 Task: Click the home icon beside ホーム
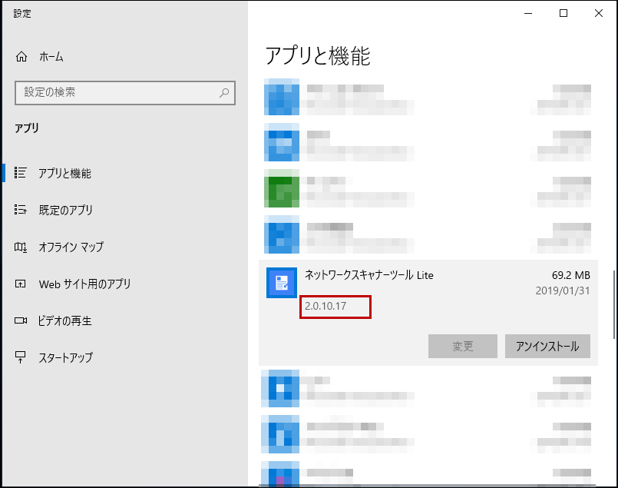pyautogui.click(x=21, y=57)
